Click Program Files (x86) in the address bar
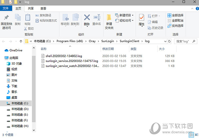199x140 pixels. (70, 41)
